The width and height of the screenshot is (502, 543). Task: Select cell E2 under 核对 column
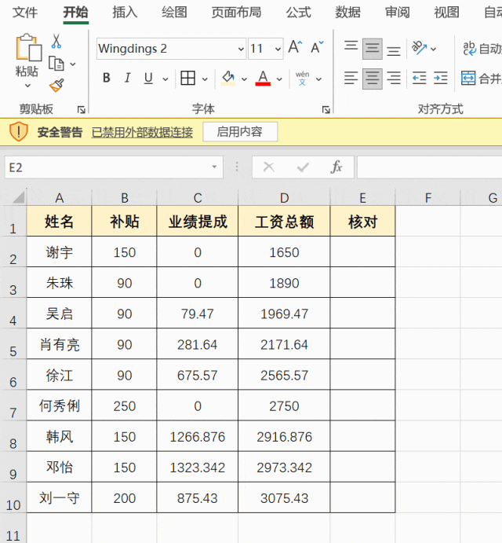362,252
